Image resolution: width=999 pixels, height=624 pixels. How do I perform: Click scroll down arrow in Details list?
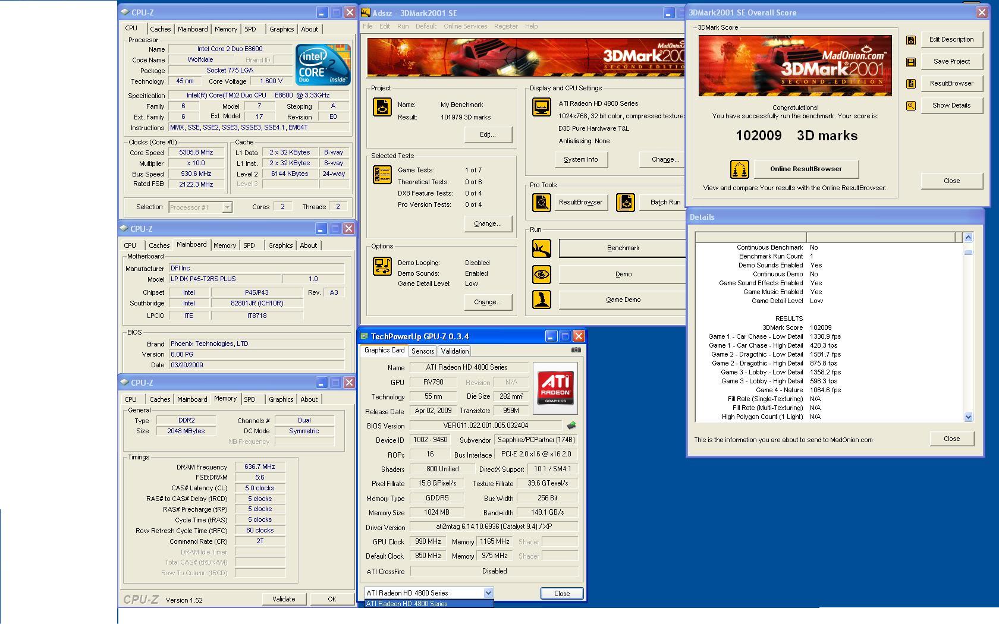click(x=968, y=417)
